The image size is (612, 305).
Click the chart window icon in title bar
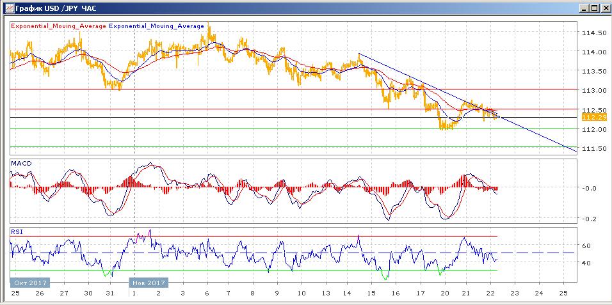(x=7, y=8)
